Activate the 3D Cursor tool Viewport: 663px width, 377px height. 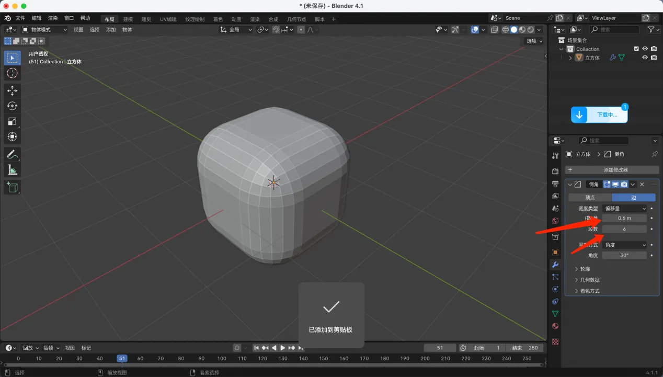(12, 73)
